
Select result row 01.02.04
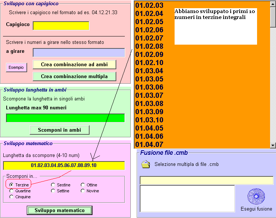[x=149, y=13]
